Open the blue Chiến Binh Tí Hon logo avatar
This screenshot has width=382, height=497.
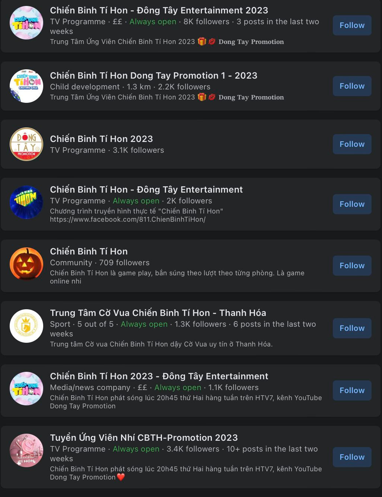click(26, 202)
